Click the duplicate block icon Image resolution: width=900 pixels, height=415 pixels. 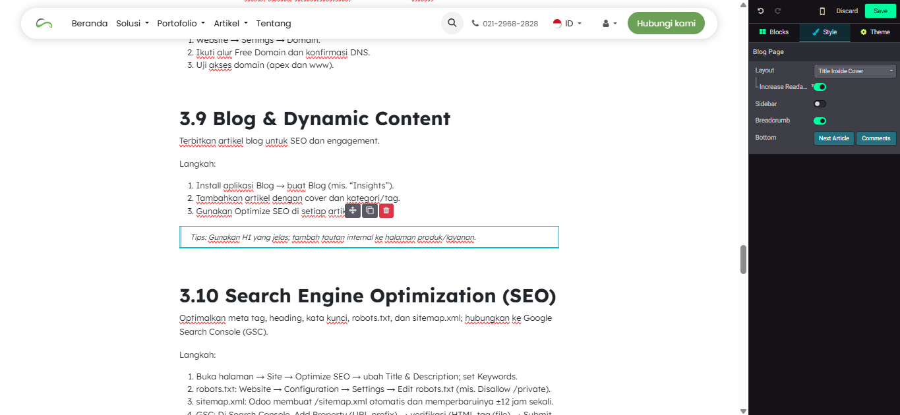(x=370, y=210)
